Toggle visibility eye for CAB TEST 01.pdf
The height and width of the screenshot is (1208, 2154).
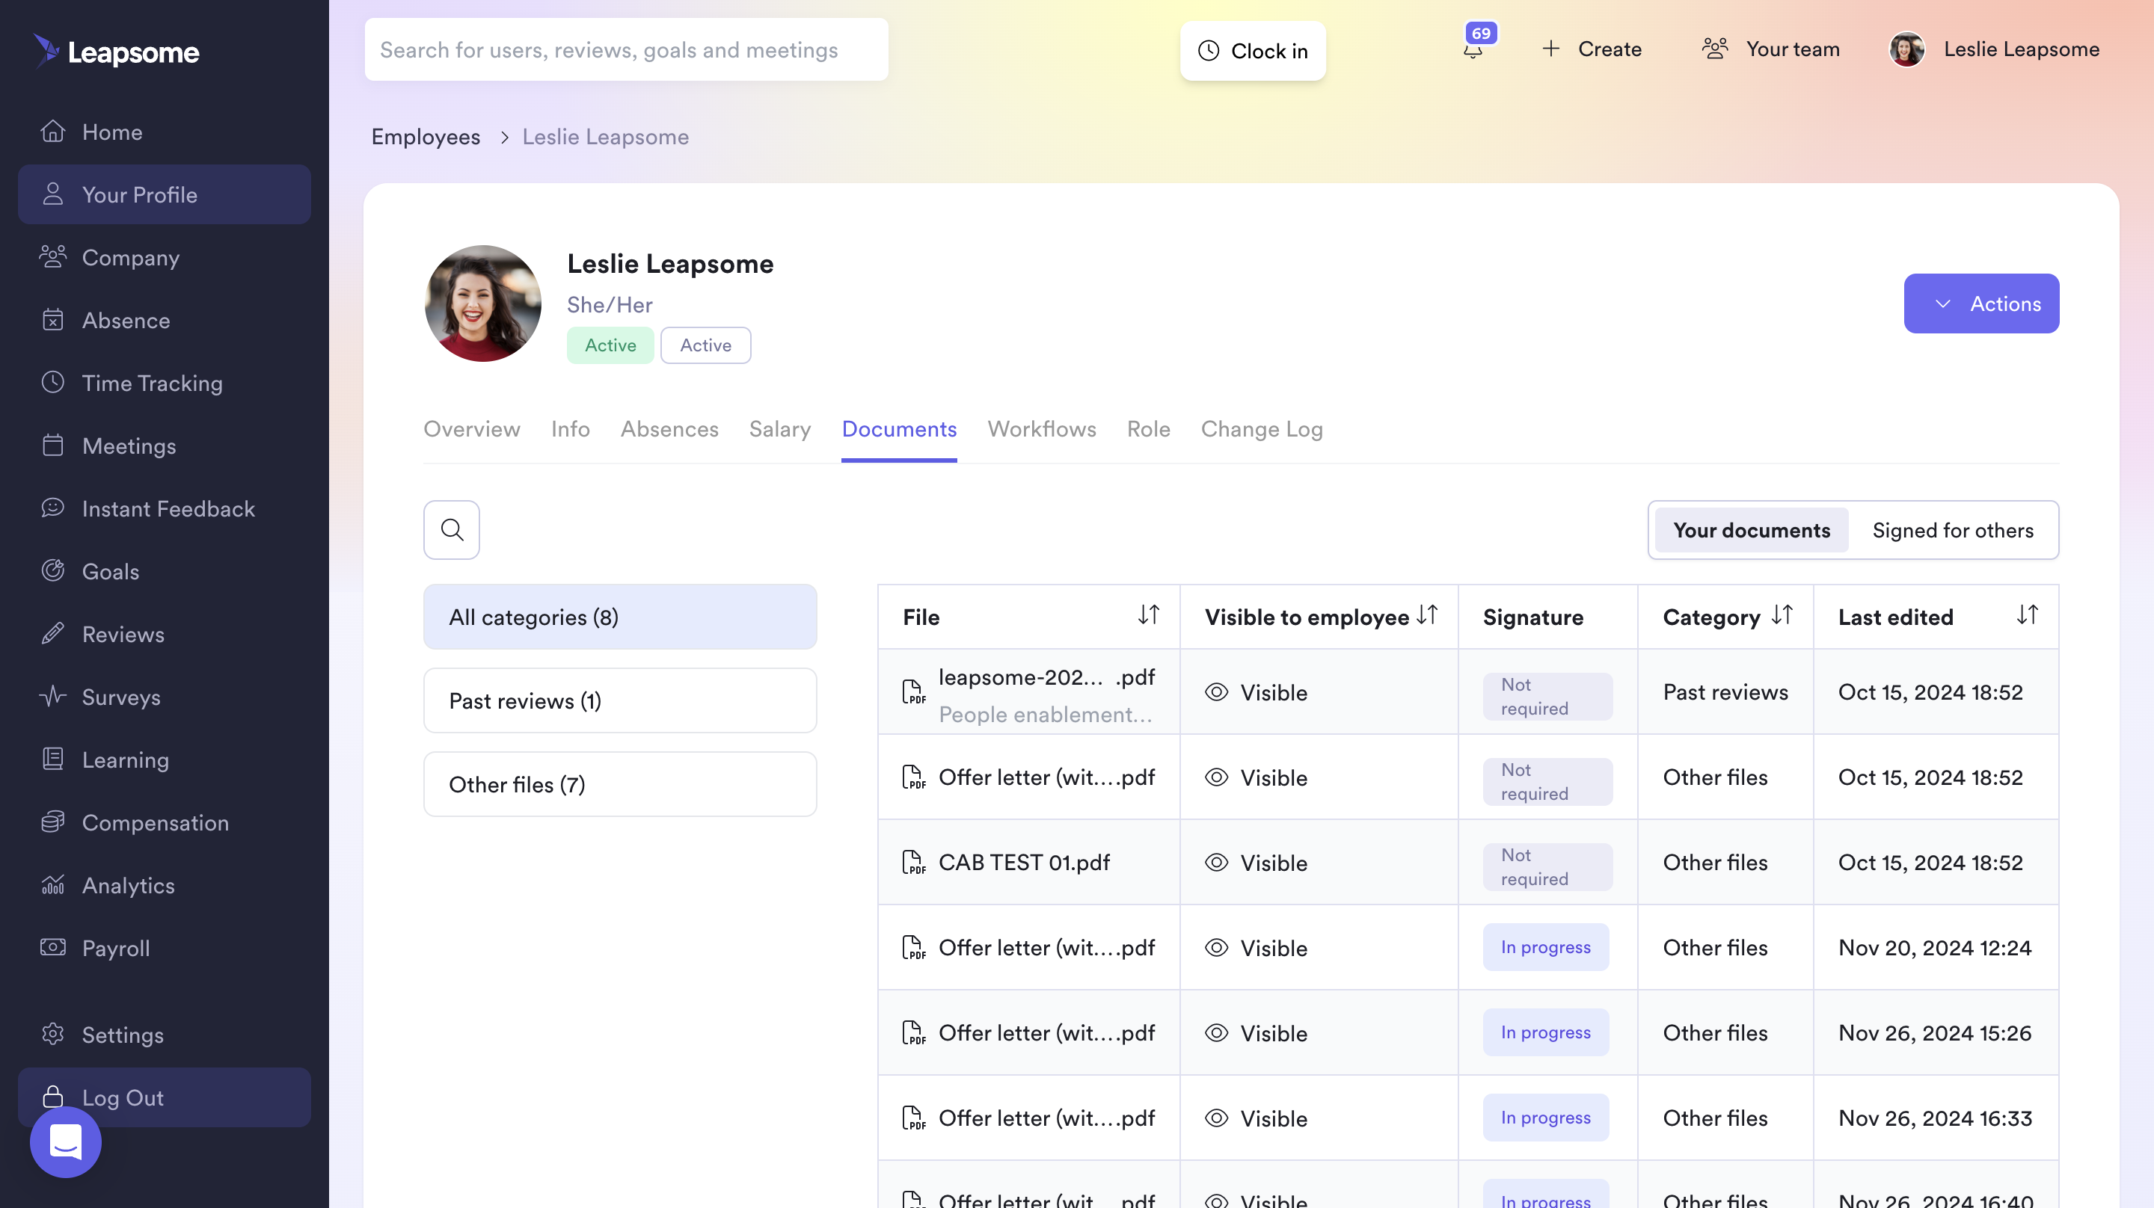(x=1217, y=863)
